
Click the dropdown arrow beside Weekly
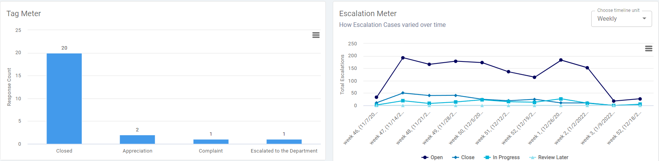pos(644,18)
